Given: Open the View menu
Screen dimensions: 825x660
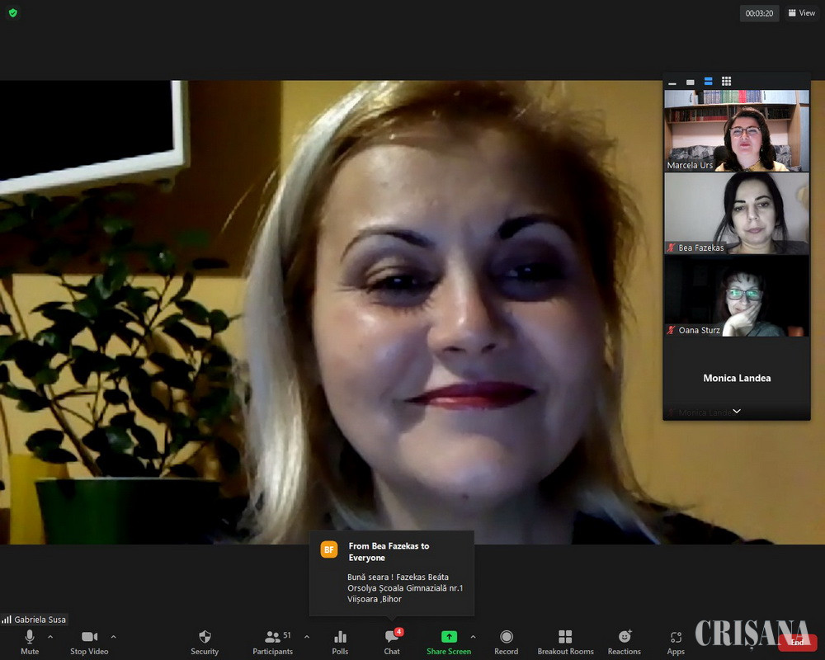Looking at the screenshot, I should (801, 13).
